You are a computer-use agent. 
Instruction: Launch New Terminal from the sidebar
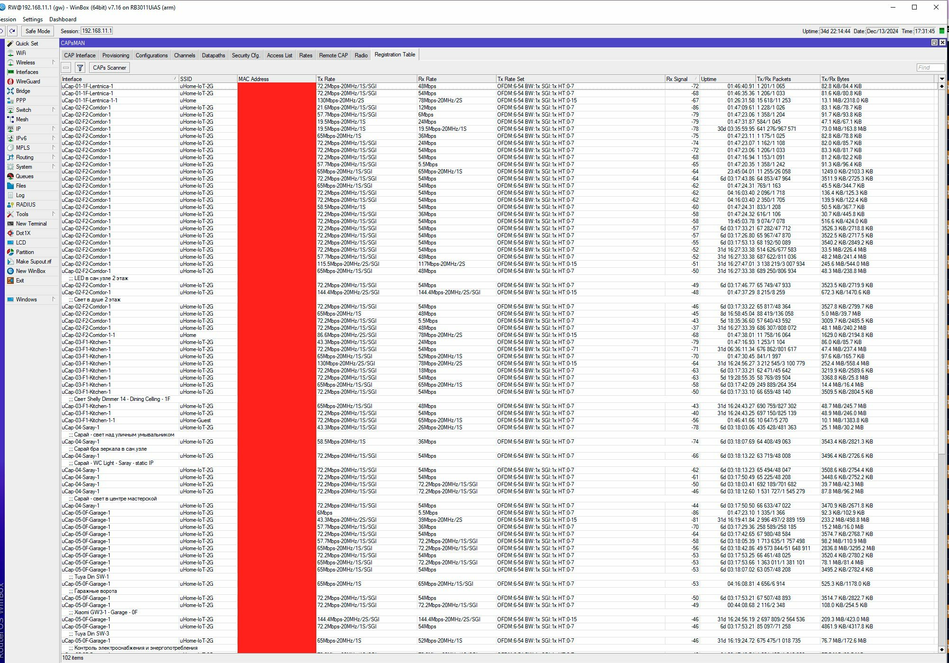coord(31,223)
